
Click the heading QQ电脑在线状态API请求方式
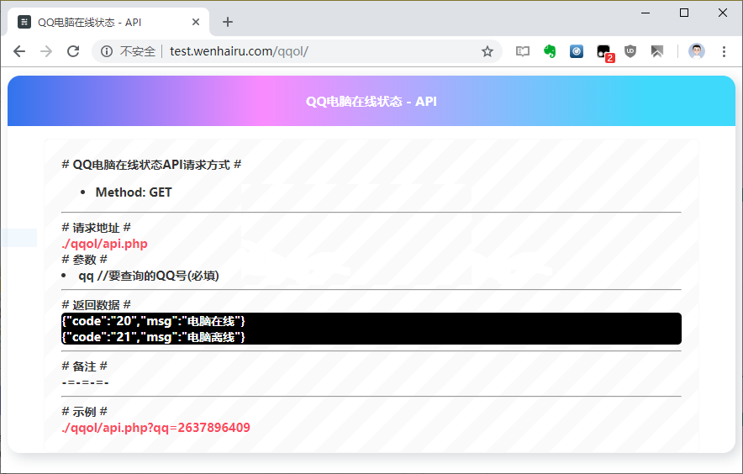click(x=151, y=165)
